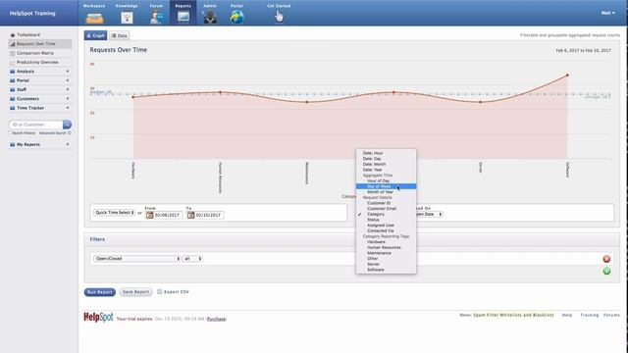The image size is (628, 353).
Task: Open the Matt user menu
Action: click(x=607, y=13)
